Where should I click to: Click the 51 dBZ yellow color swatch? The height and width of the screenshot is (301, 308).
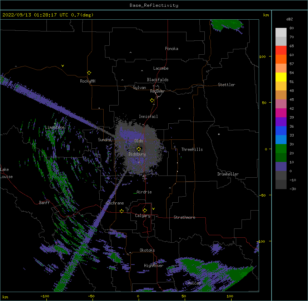pos(281,77)
